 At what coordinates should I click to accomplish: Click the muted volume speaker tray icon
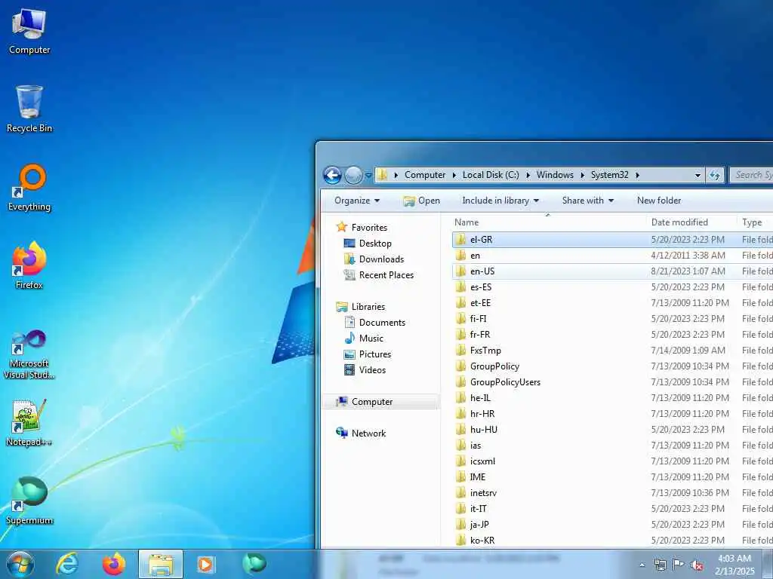click(x=697, y=565)
